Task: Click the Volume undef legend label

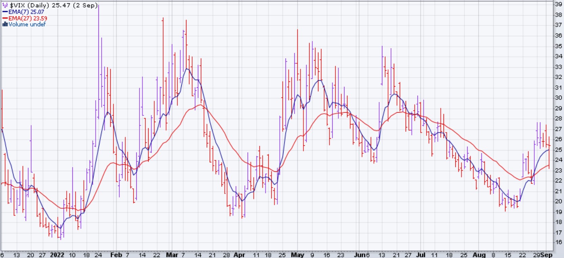Action: pos(27,24)
